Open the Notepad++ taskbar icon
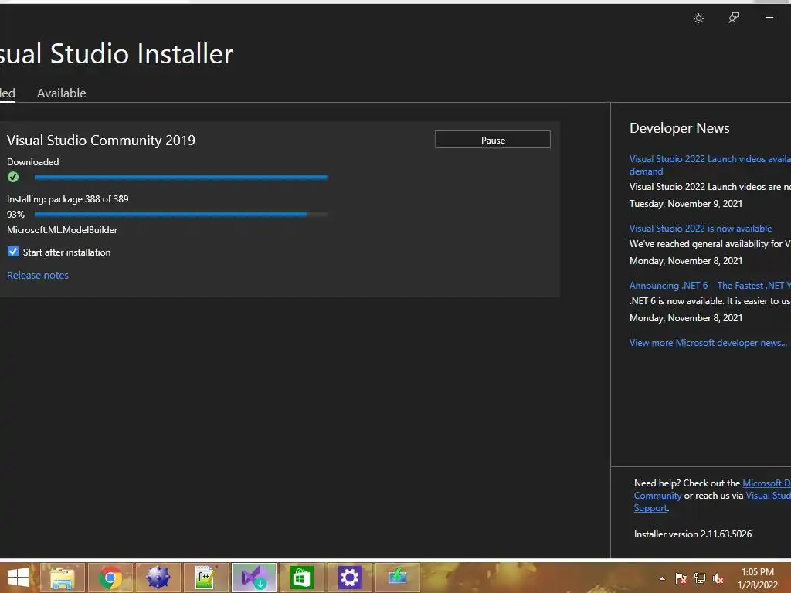This screenshot has height=593, width=791. (x=205, y=578)
